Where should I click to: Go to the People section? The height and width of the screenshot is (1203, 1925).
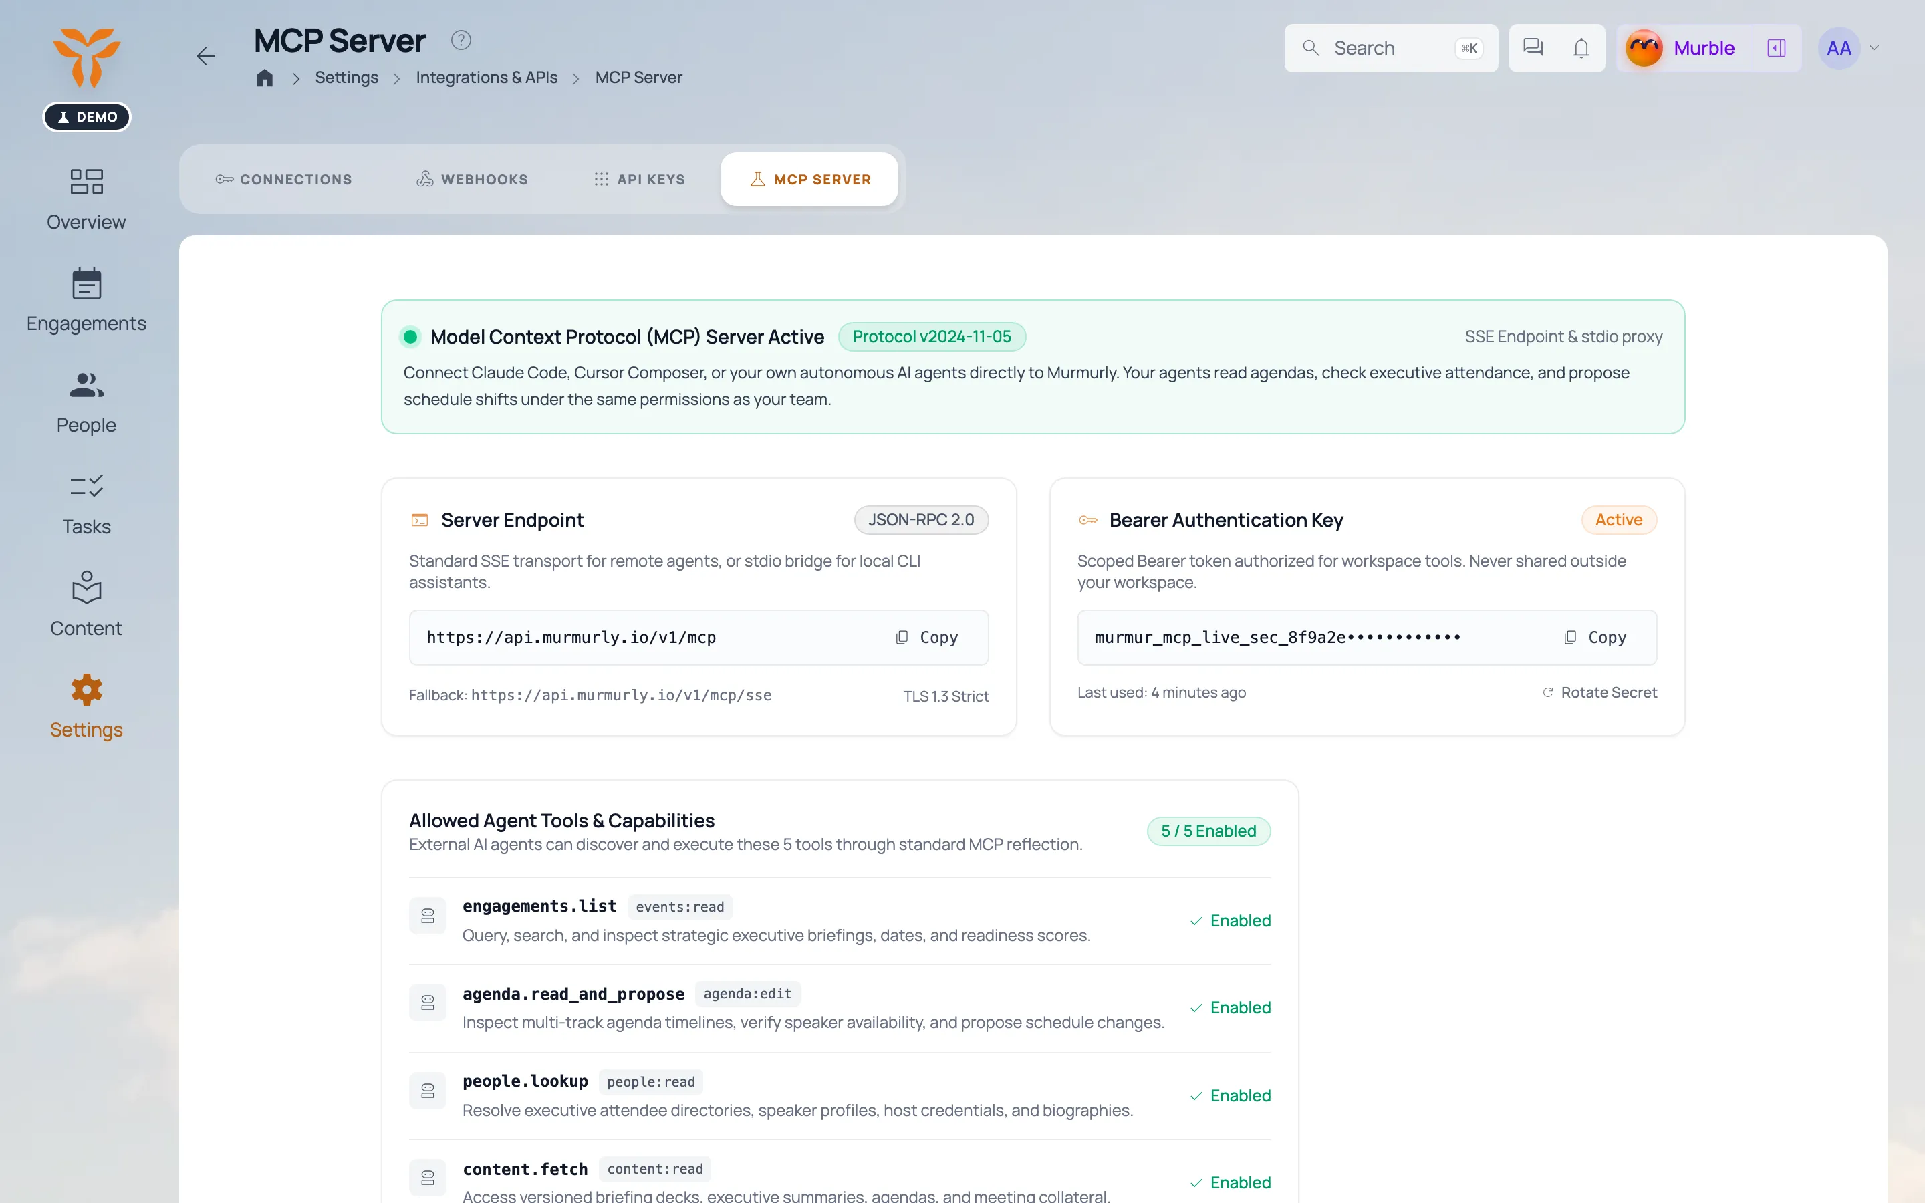[86, 402]
